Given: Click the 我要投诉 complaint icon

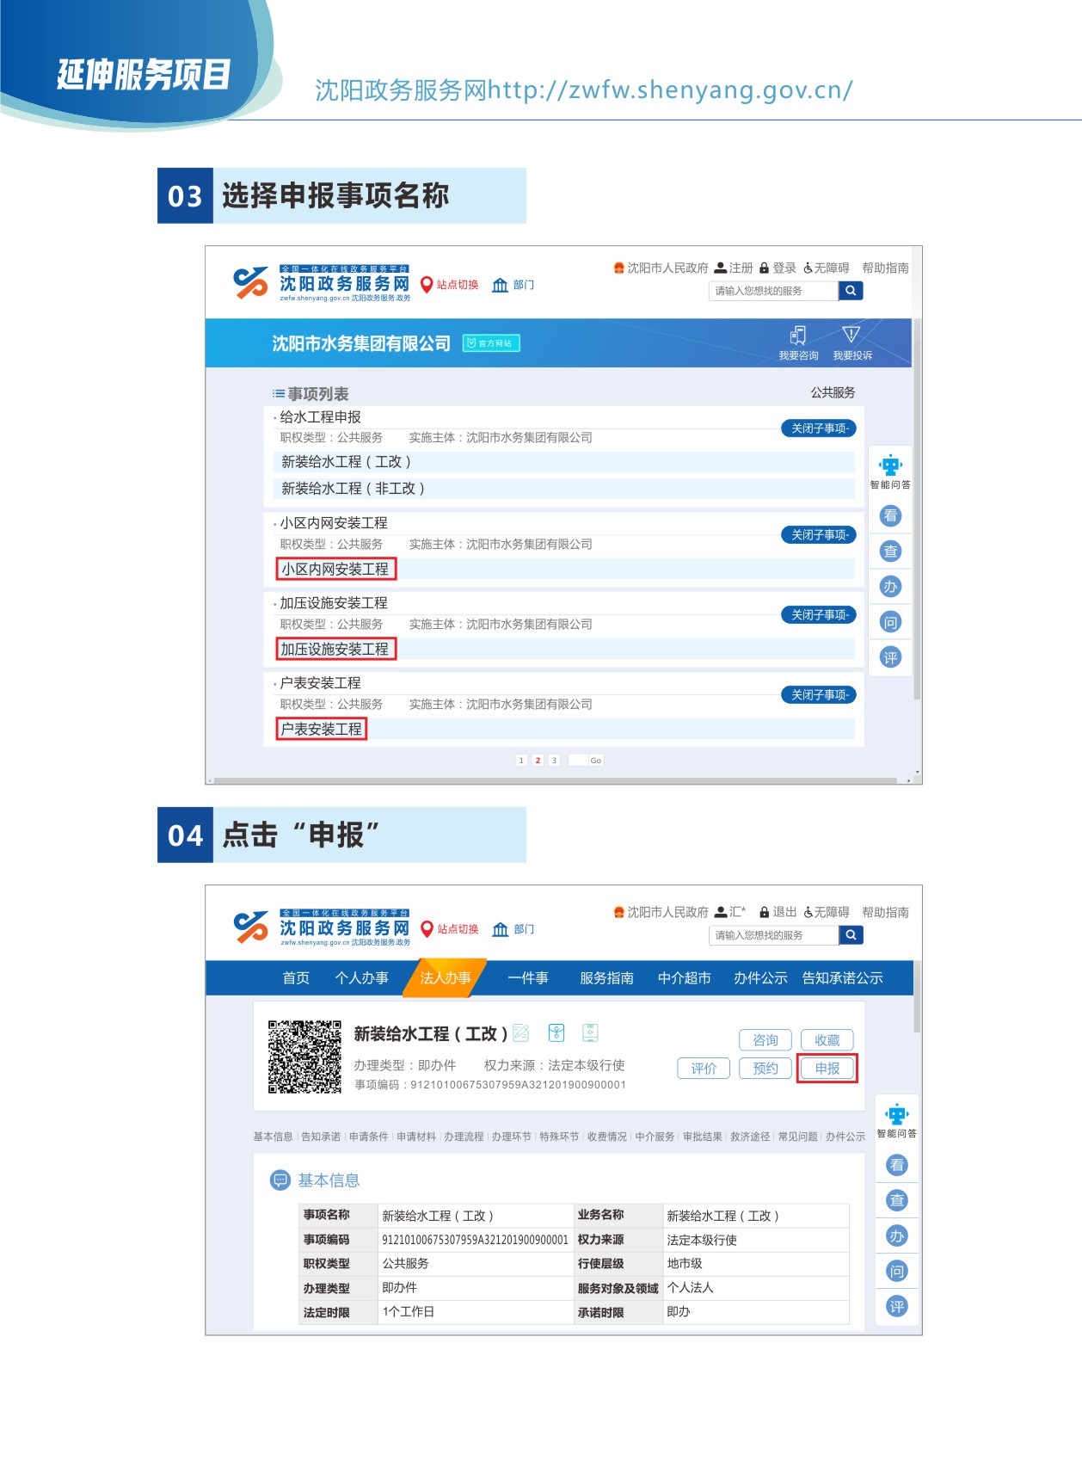Looking at the screenshot, I should [851, 335].
